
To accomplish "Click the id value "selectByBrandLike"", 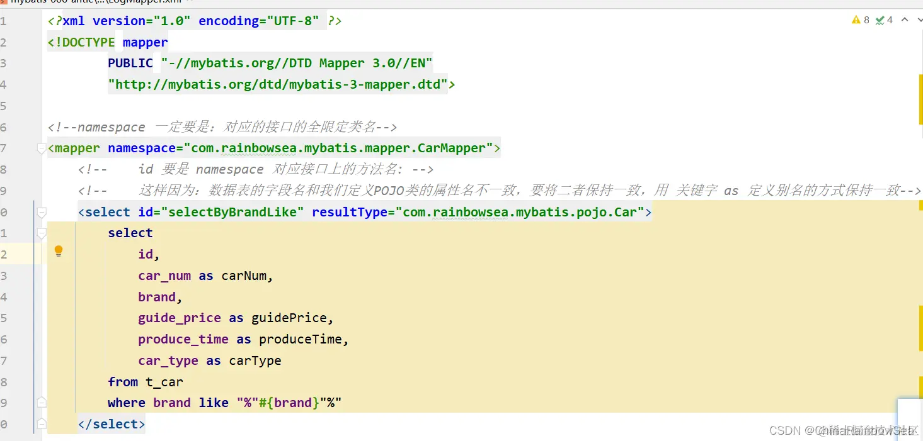I will click(232, 212).
